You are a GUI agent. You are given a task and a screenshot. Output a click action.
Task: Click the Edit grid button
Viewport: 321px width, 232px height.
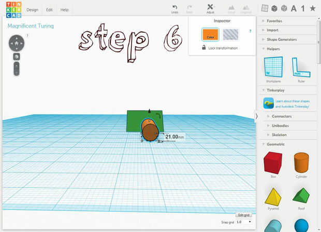tap(244, 215)
